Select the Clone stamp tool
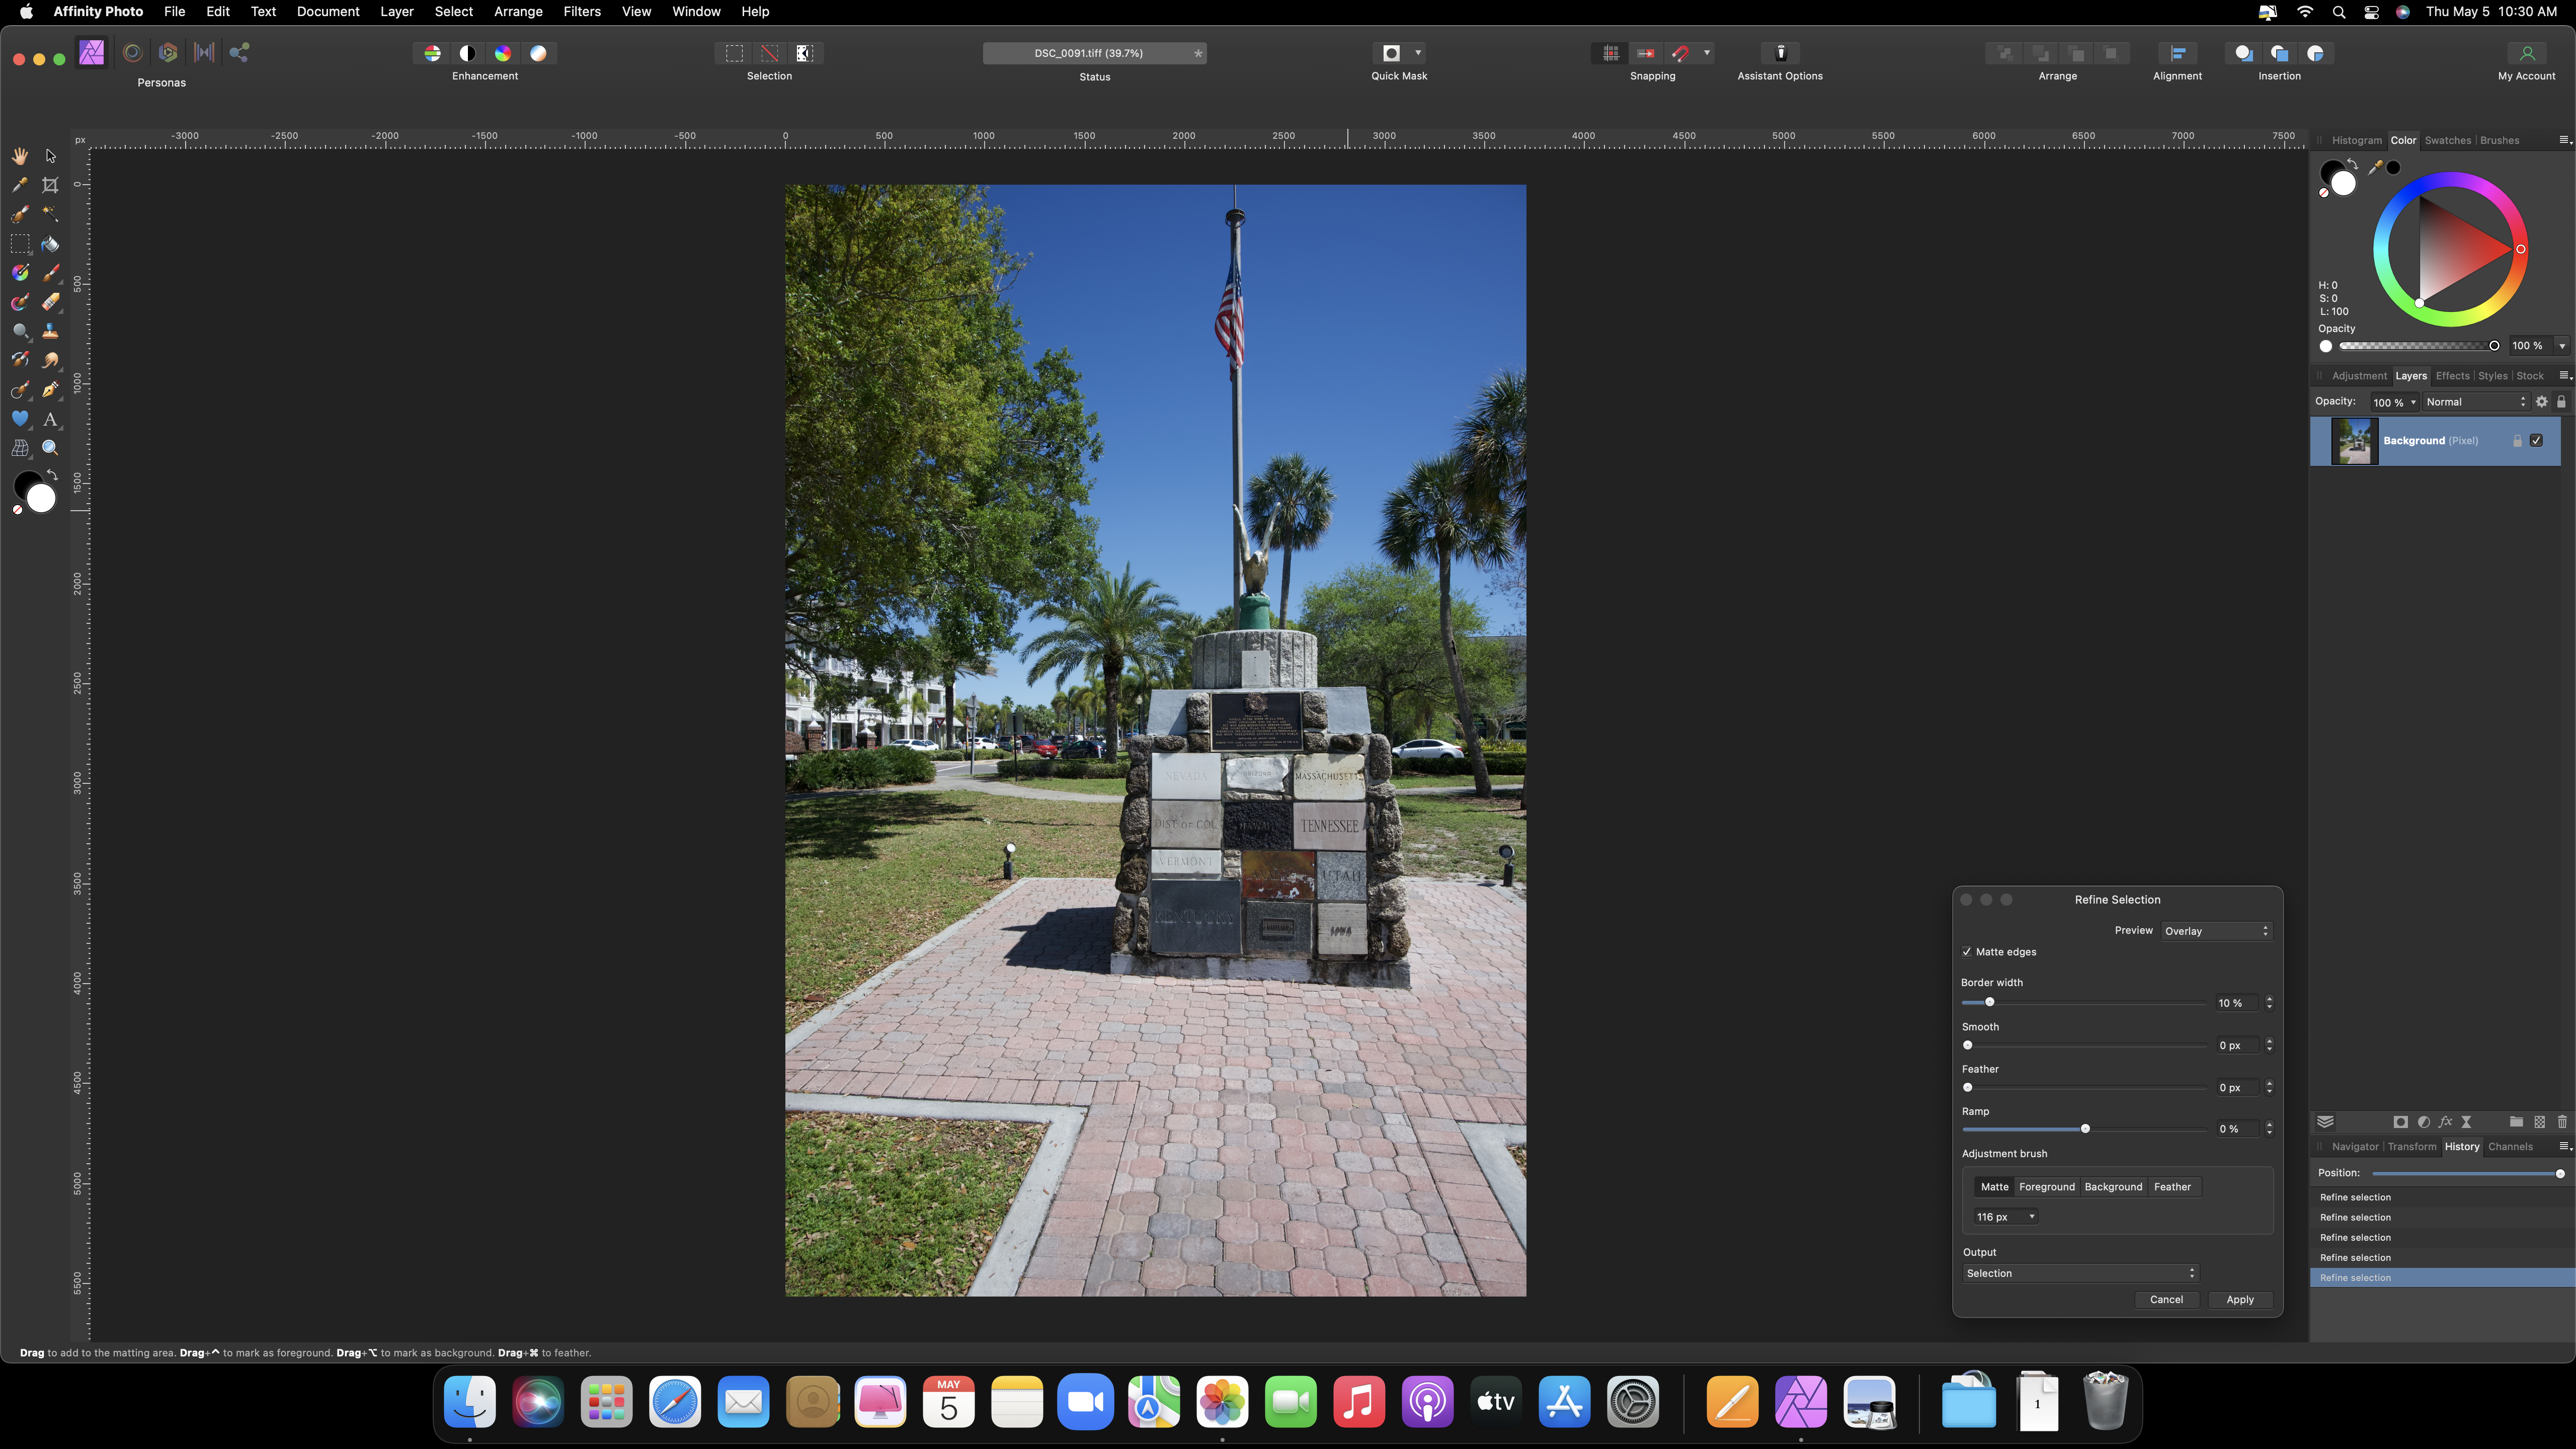 pos(50,331)
